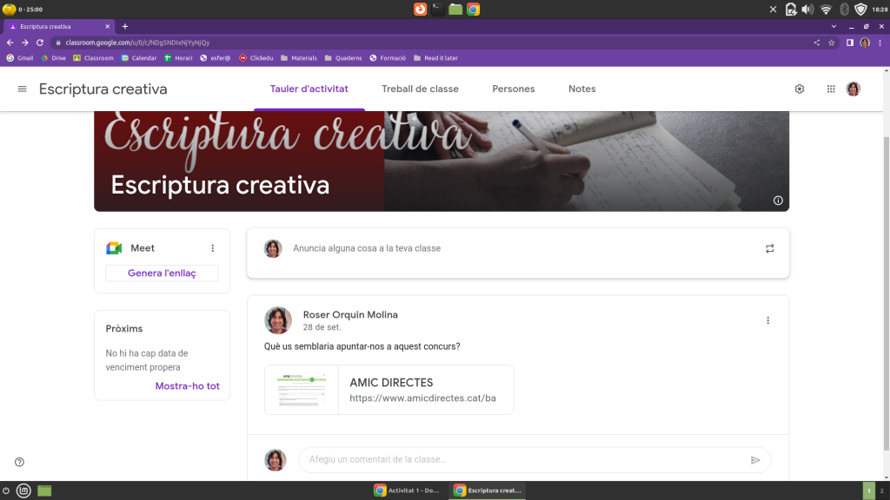Switch to the Treball de classe tab
Image resolution: width=890 pixels, height=500 pixels.
[x=420, y=89]
